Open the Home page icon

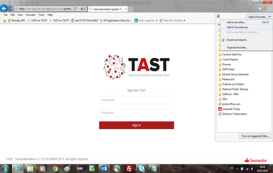(260, 9)
